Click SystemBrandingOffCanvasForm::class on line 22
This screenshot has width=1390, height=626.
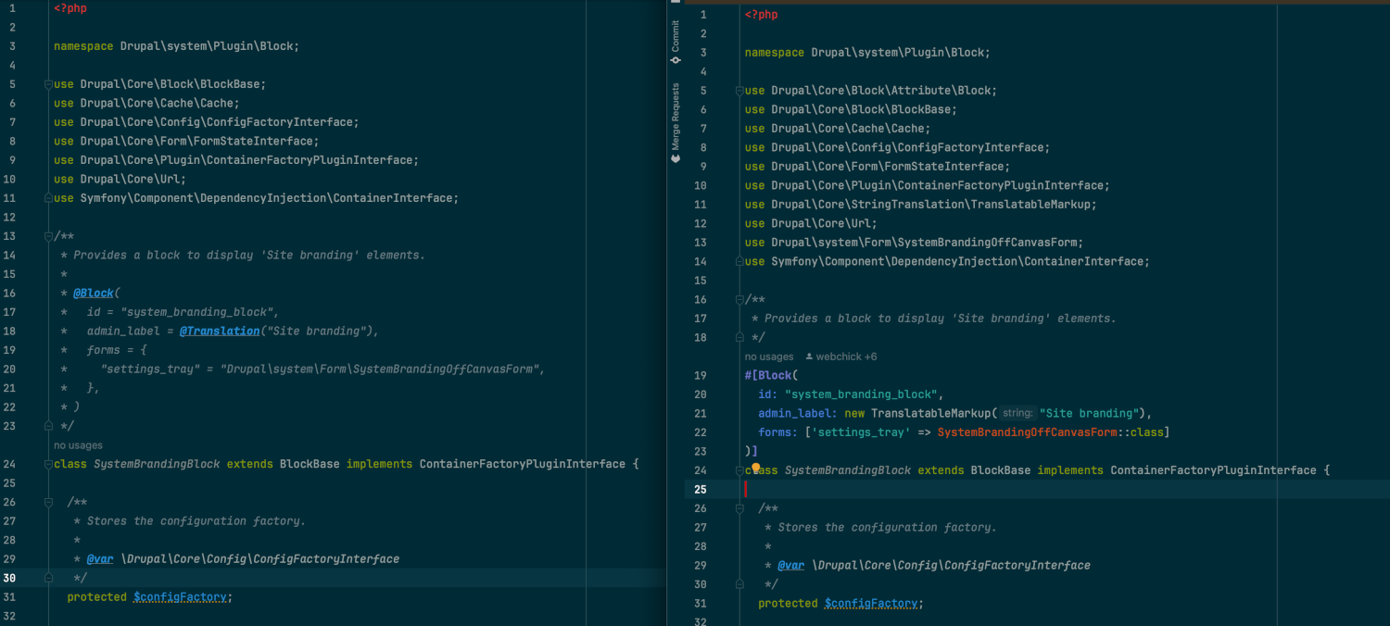[1051, 432]
